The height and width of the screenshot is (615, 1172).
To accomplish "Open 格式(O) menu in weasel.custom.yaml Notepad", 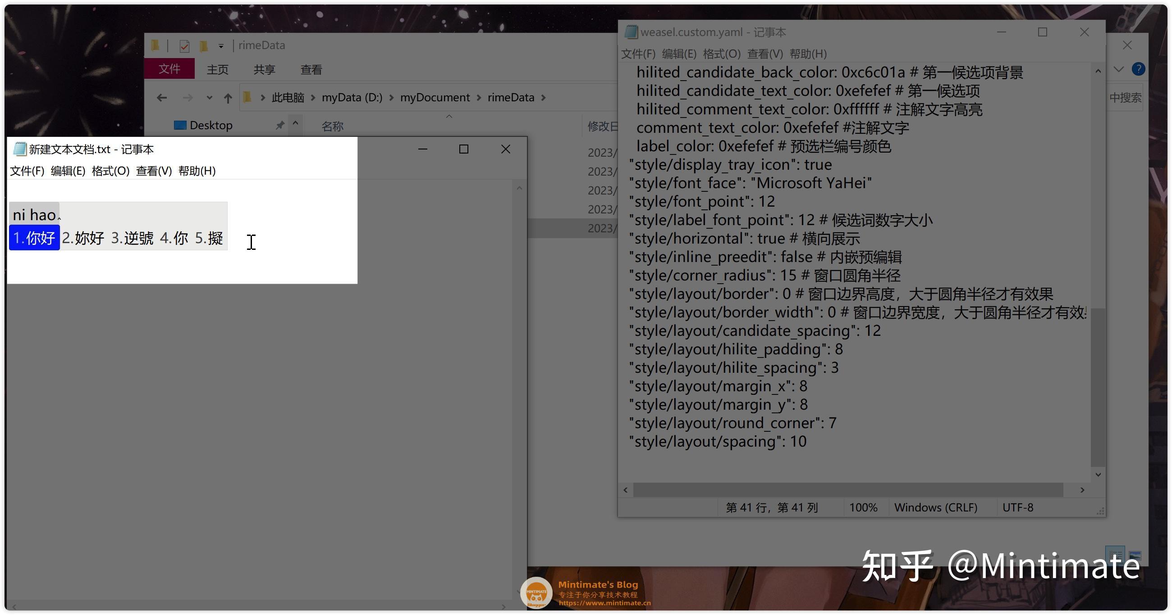I will click(721, 54).
